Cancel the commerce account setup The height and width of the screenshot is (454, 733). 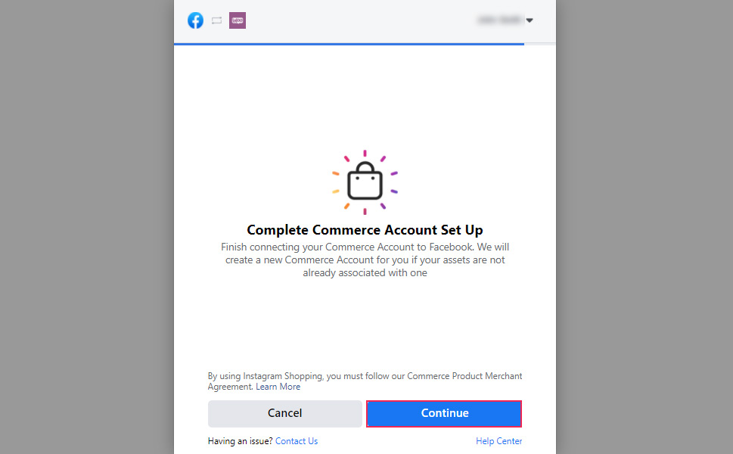click(x=284, y=413)
